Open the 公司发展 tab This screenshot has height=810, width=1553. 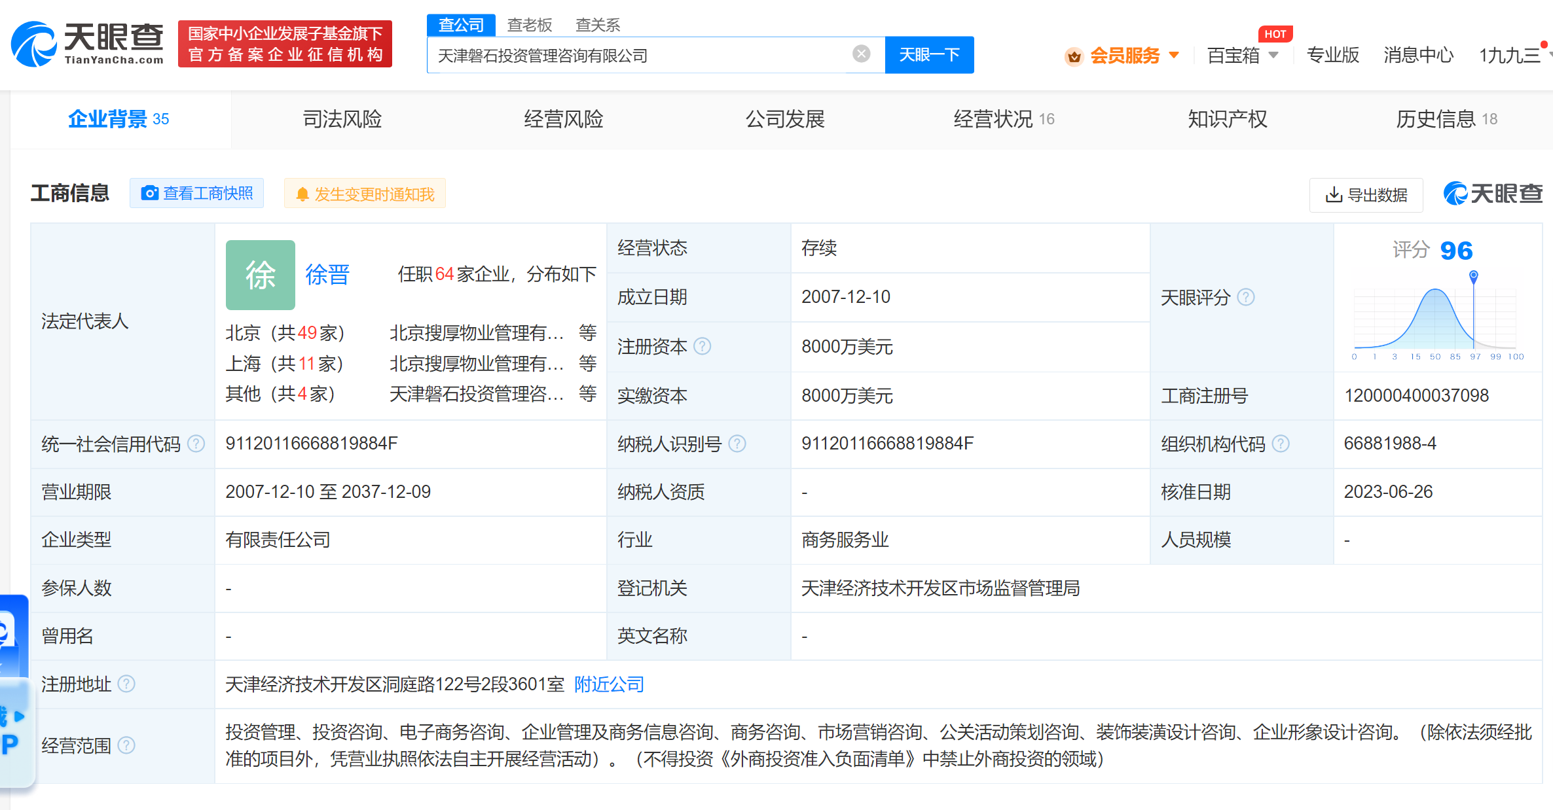coord(785,119)
